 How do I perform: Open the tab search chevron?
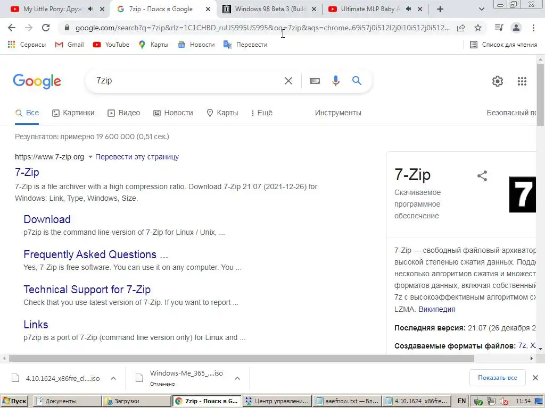(x=481, y=10)
